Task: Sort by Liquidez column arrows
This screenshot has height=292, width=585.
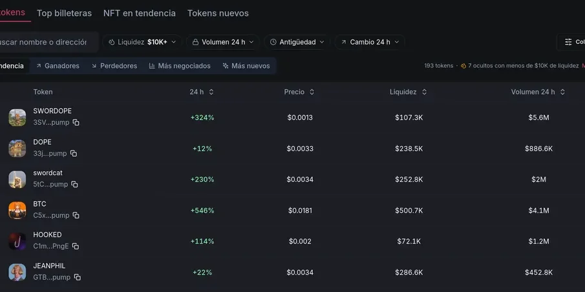Action: [x=424, y=92]
